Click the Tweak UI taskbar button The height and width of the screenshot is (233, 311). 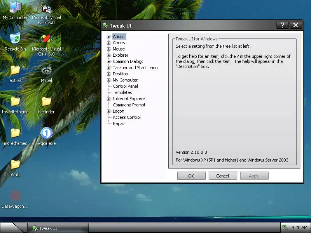58,228
